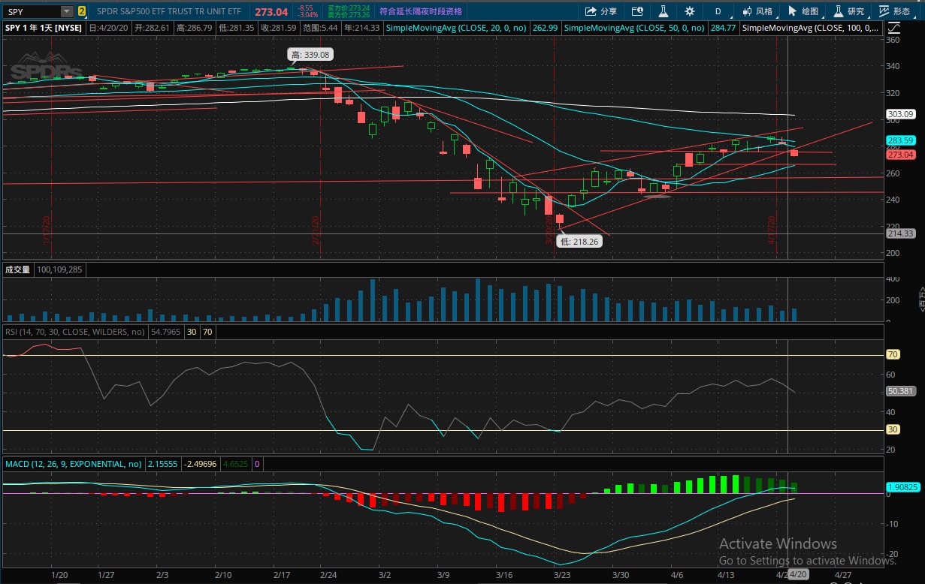Viewport: 925px width, 584px height.
Task: Click the RSI (14, 70, 30, CLOSE, WILDERS, no) label
Action: click(75, 330)
